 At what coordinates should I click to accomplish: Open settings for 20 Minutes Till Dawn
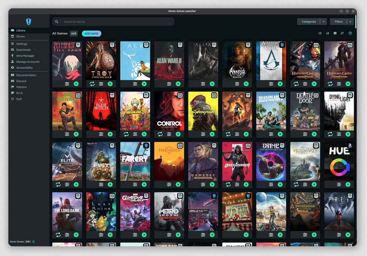click(67, 84)
